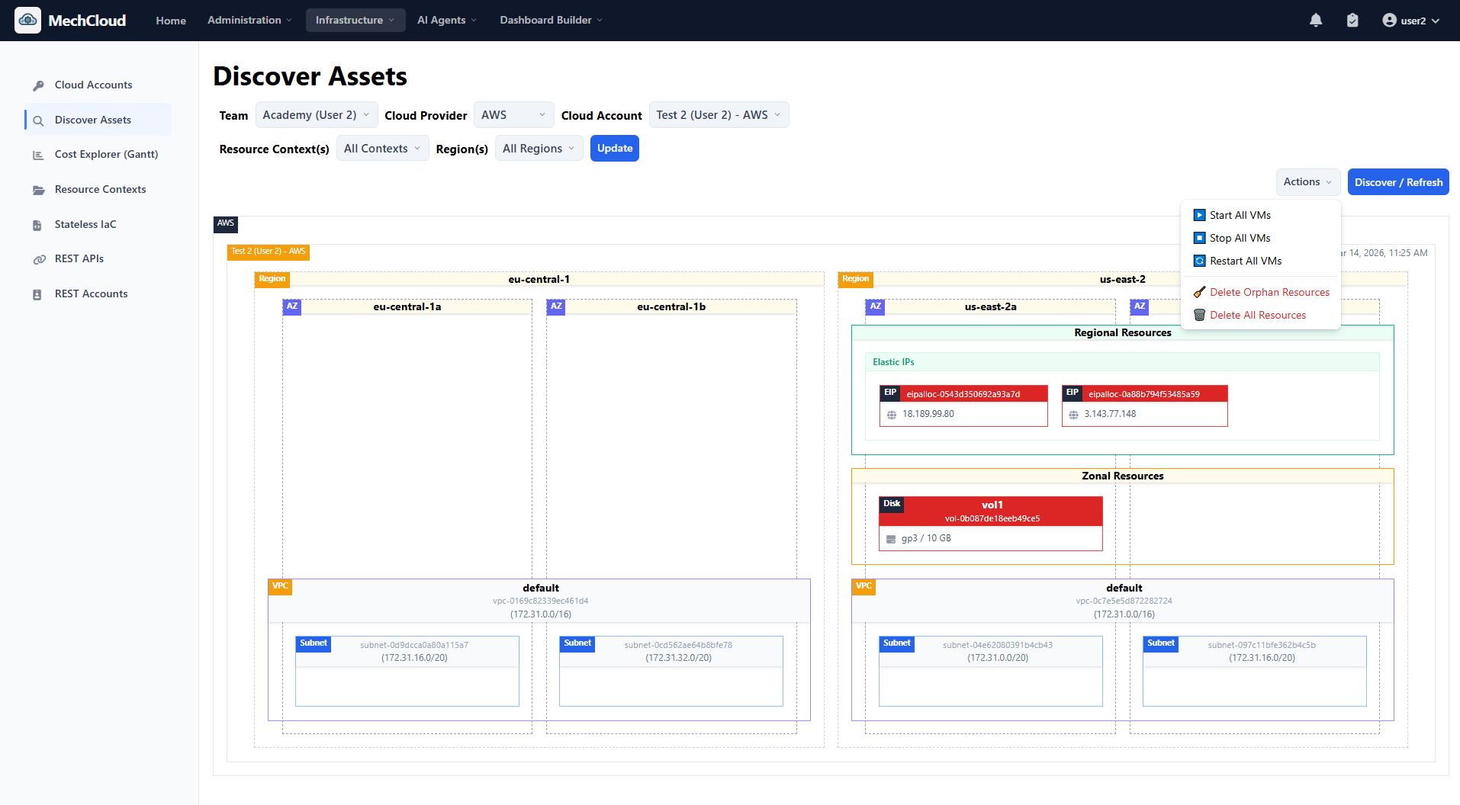Click the Resource Contexts folder icon
The height and width of the screenshot is (805, 1460).
(x=39, y=189)
